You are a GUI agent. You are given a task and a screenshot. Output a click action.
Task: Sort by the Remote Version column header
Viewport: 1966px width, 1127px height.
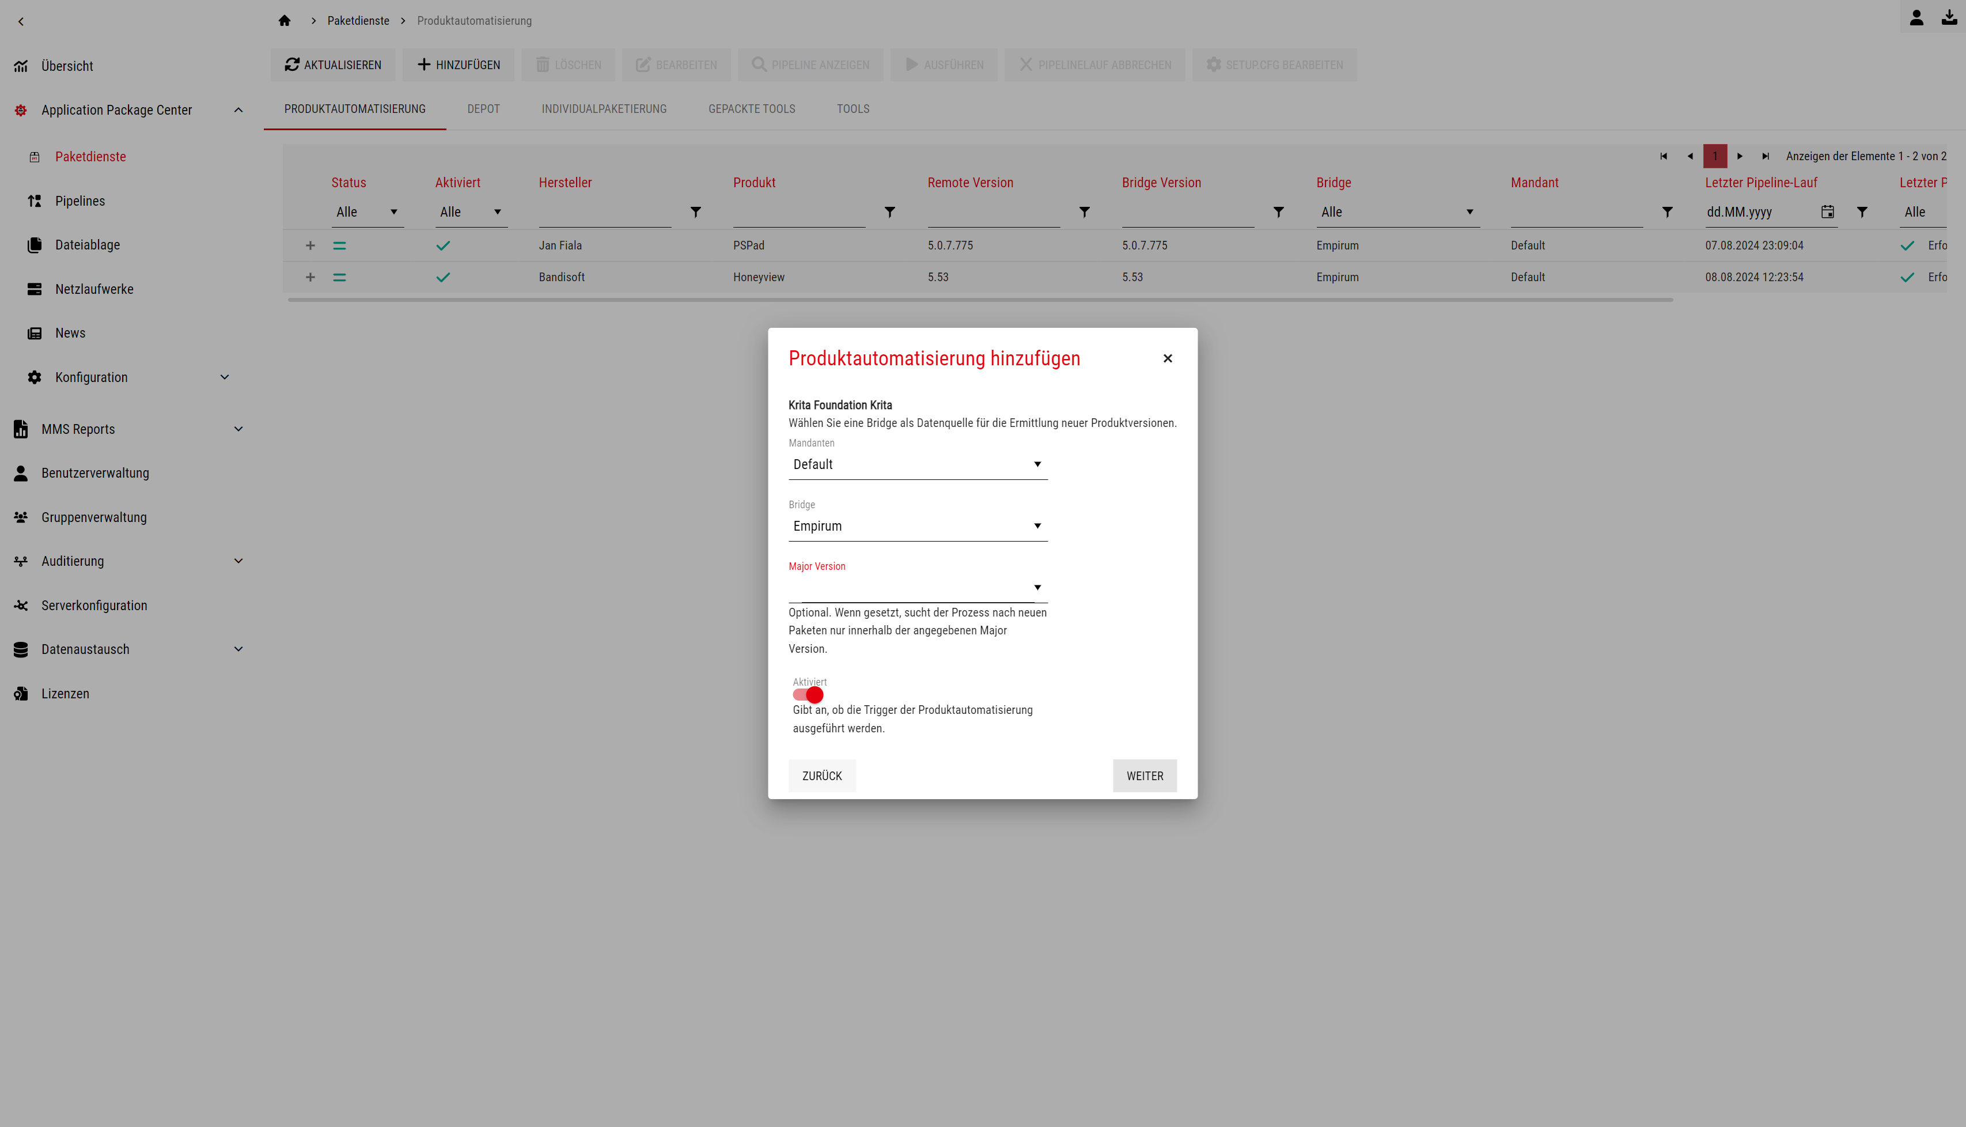(x=970, y=183)
